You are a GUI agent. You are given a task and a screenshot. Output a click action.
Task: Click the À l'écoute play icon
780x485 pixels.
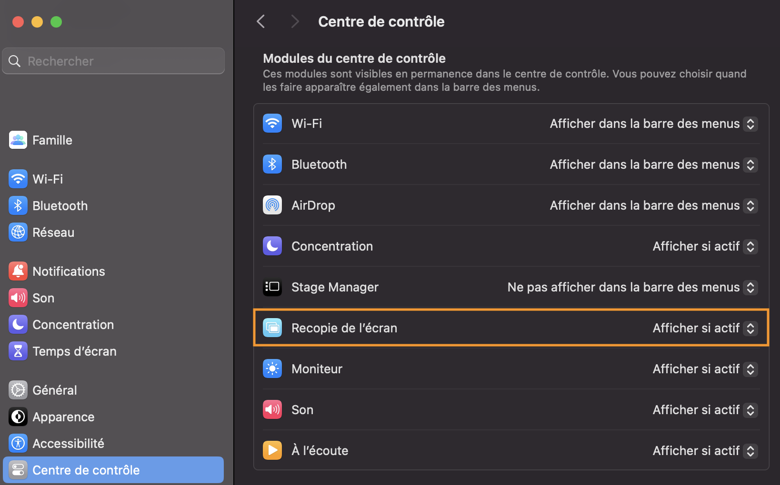pos(272,451)
